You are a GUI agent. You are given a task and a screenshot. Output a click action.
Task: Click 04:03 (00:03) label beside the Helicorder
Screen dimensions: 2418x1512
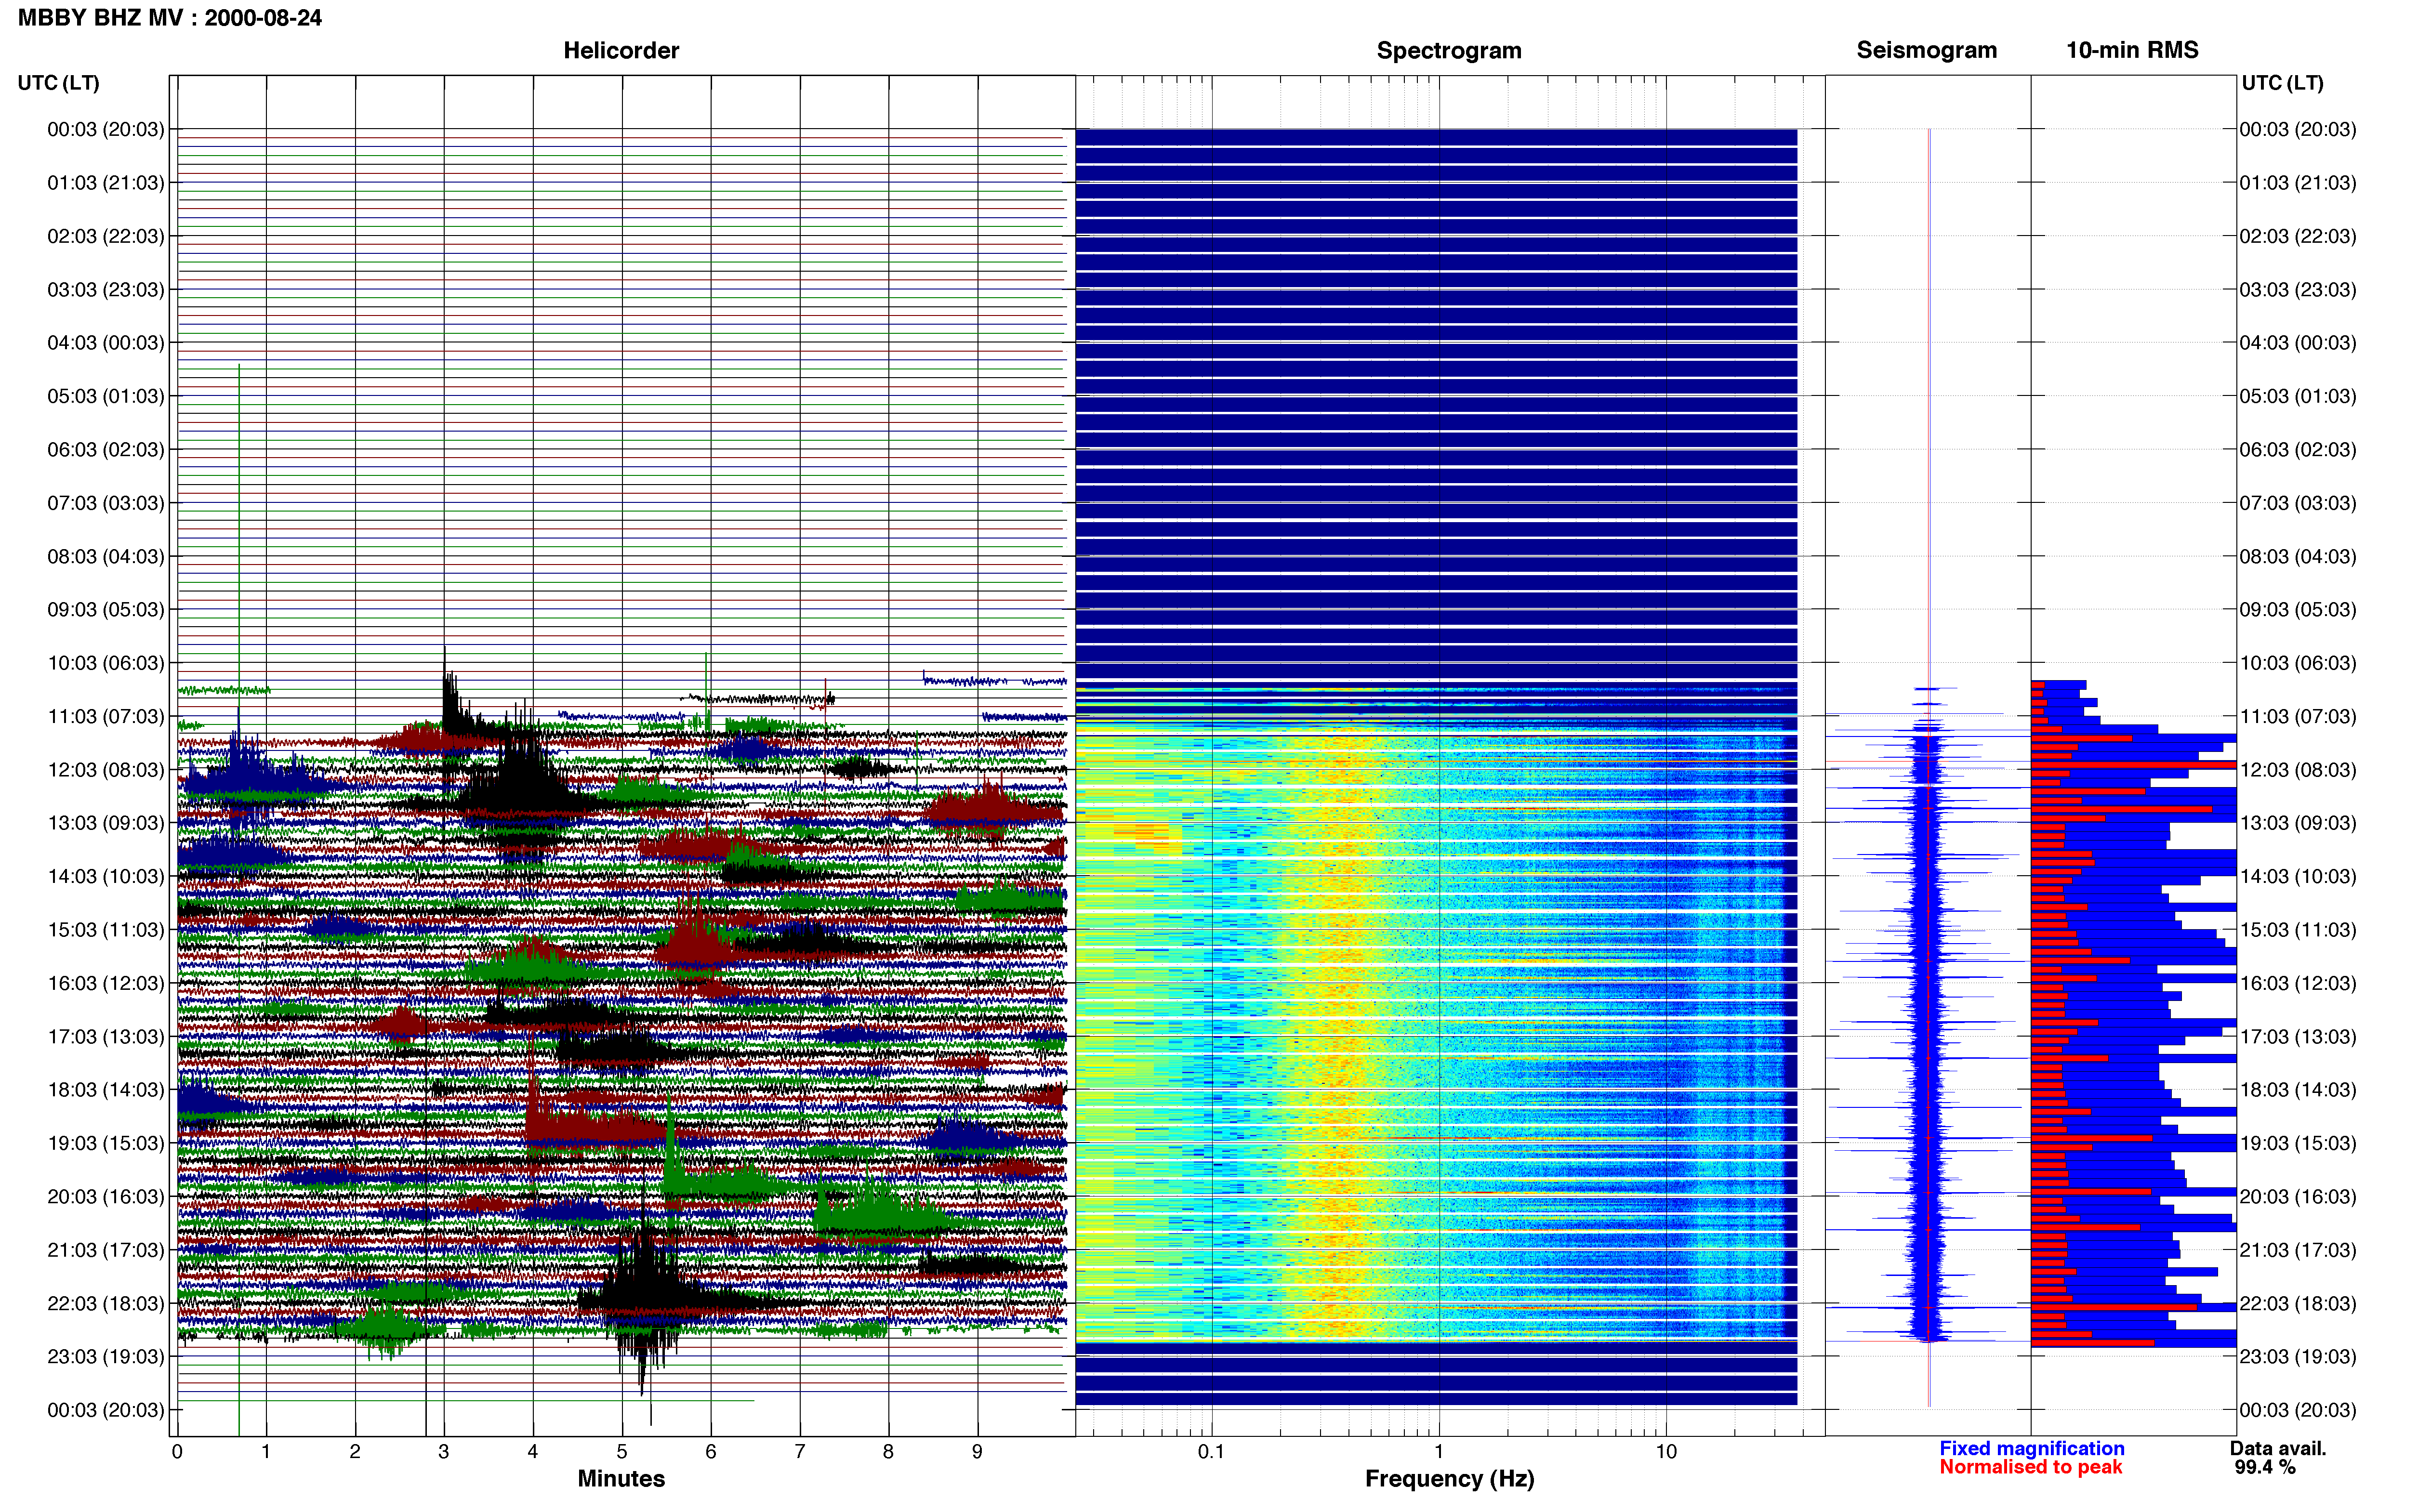coord(106,343)
